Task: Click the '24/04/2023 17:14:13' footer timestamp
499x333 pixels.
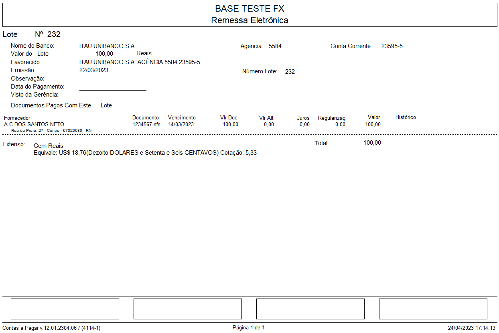Action: click(472, 328)
